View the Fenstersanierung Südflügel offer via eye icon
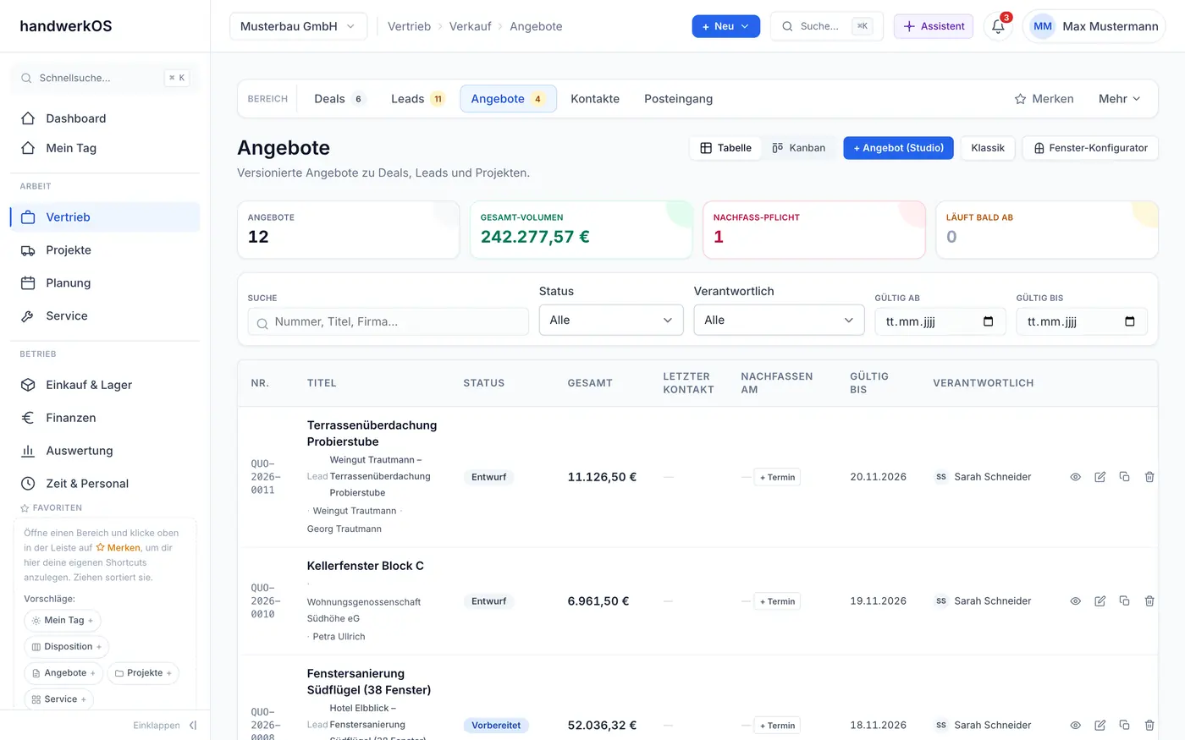Screen dimensions: 1185x740 pyautogui.click(x=1075, y=726)
